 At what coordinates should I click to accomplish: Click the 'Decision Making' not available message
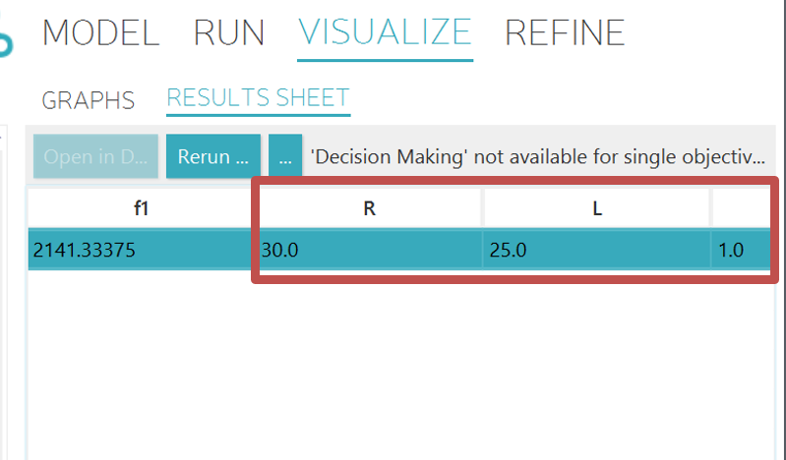pyautogui.click(x=537, y=157)
